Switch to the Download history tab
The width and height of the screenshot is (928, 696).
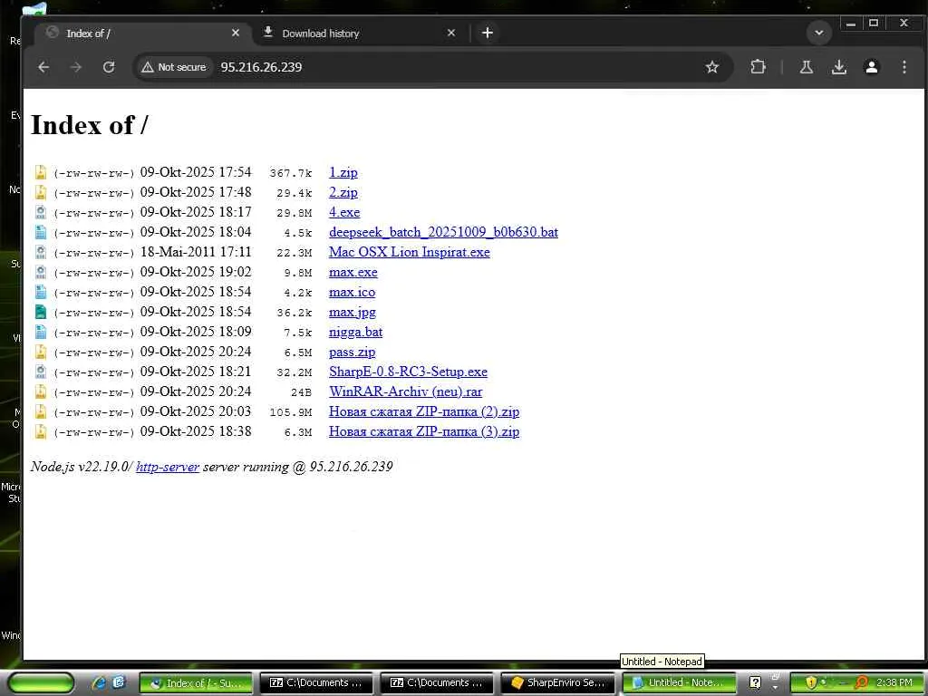click(360, 34)
